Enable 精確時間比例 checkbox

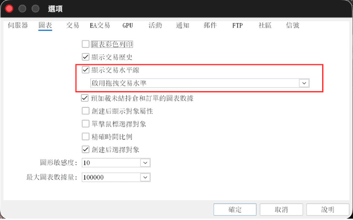(x=86, y=136)
